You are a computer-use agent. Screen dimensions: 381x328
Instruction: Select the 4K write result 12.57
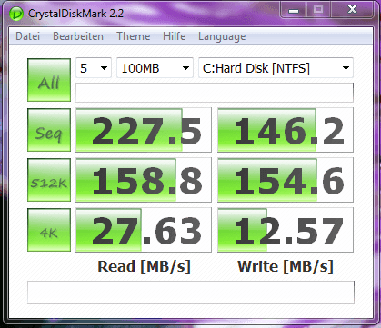pyautogui.click(x=286, y=230)
